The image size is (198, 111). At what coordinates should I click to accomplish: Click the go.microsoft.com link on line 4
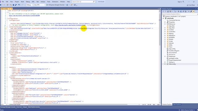point(24,15)
